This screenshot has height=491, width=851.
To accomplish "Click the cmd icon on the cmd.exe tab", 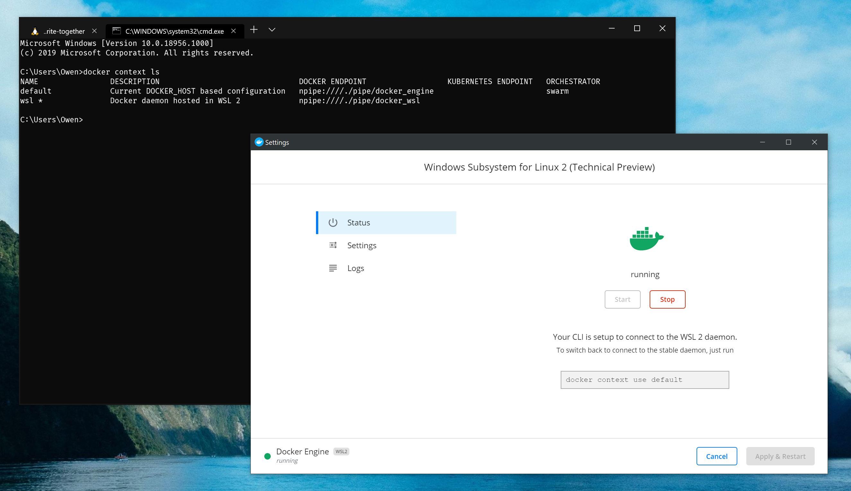I will (116, 31).
